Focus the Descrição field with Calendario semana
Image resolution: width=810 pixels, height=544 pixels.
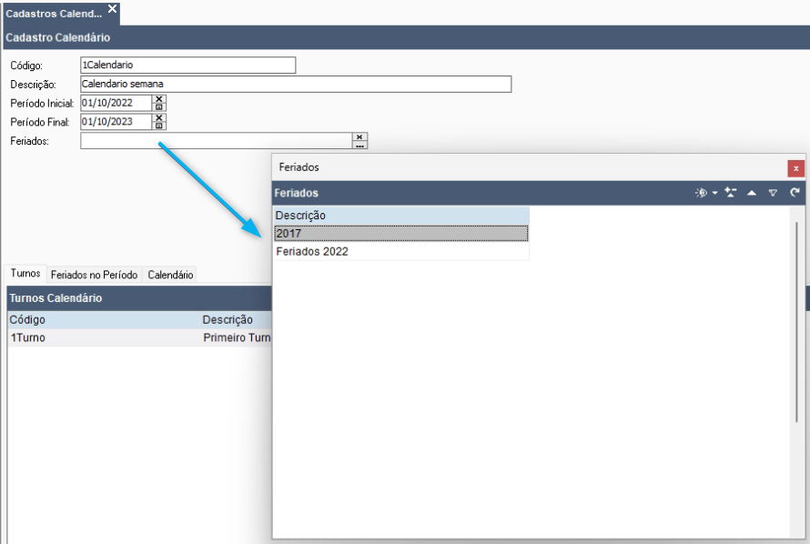pyautogui.click(x=296, y=84)
